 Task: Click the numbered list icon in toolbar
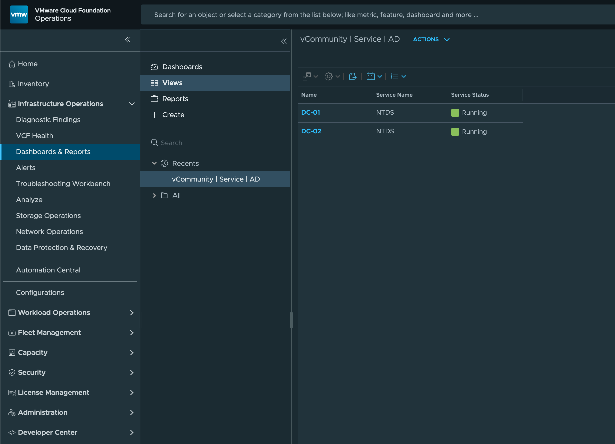pyautogui.click(x=394, y=76)
